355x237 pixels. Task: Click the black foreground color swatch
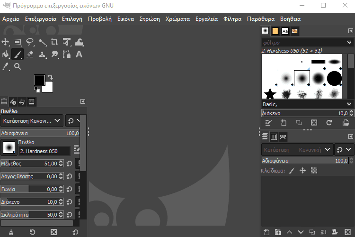tap(40, 80)
